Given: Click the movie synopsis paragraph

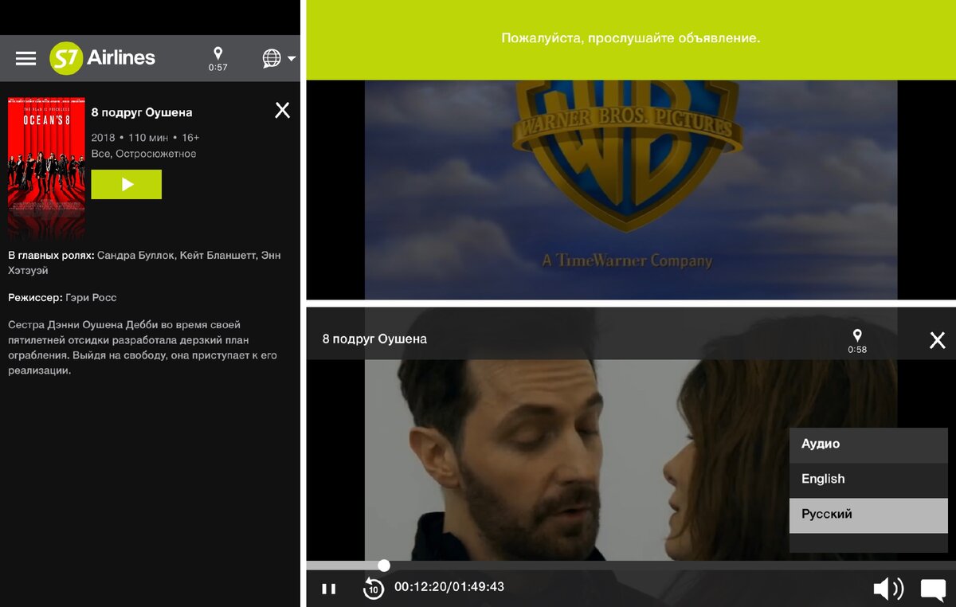Looking at the screenshot, I should 143,347.
